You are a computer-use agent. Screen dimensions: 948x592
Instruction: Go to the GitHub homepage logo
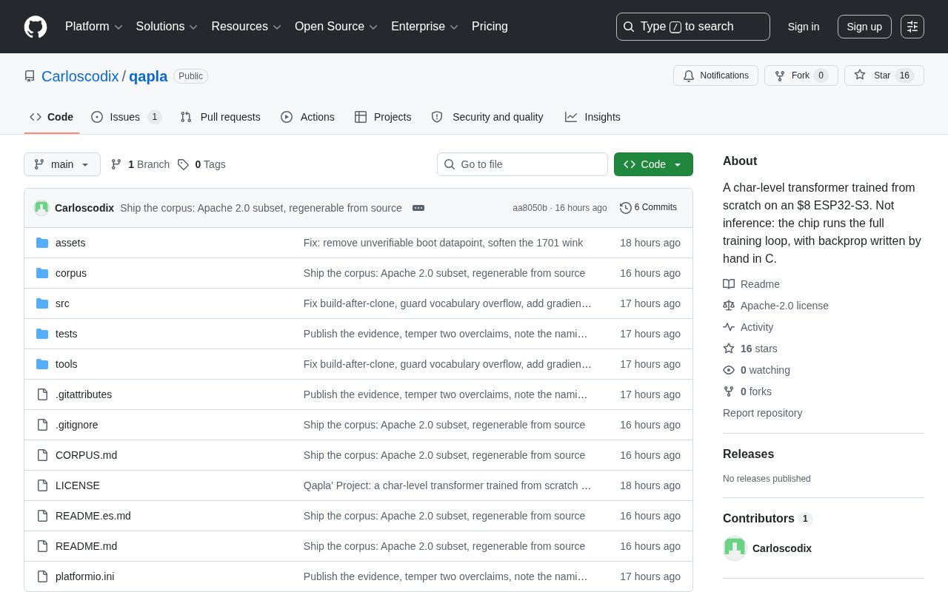(36, 27)
